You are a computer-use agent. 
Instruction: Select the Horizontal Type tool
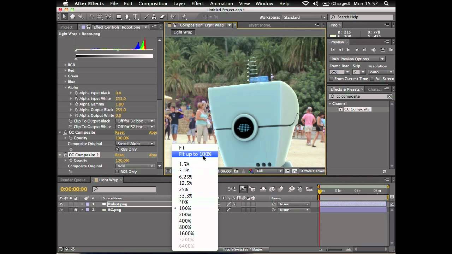pos(136,17)
